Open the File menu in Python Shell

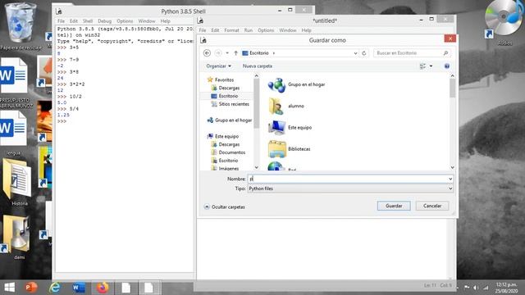(61, 21)
